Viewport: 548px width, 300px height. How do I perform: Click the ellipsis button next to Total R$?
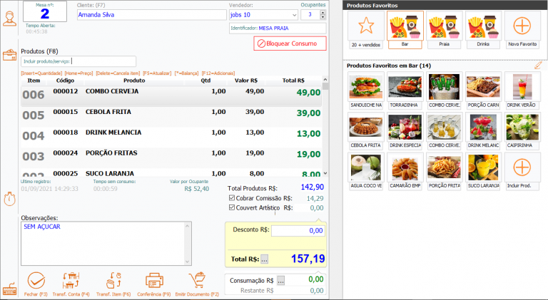(x=265, y=259)
